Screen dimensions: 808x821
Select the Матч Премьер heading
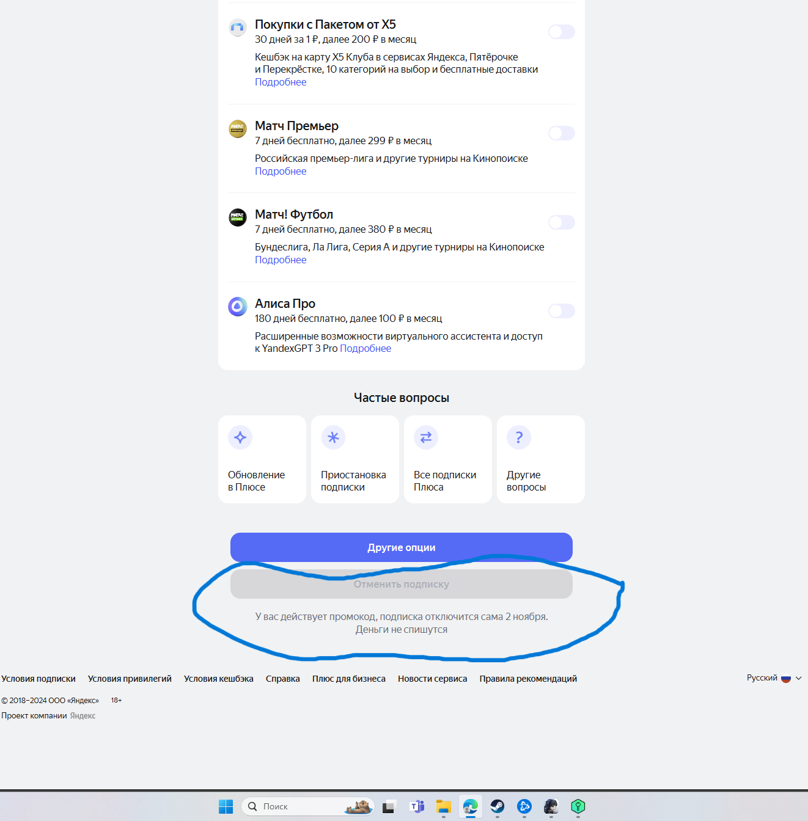[x=296, y=126]
